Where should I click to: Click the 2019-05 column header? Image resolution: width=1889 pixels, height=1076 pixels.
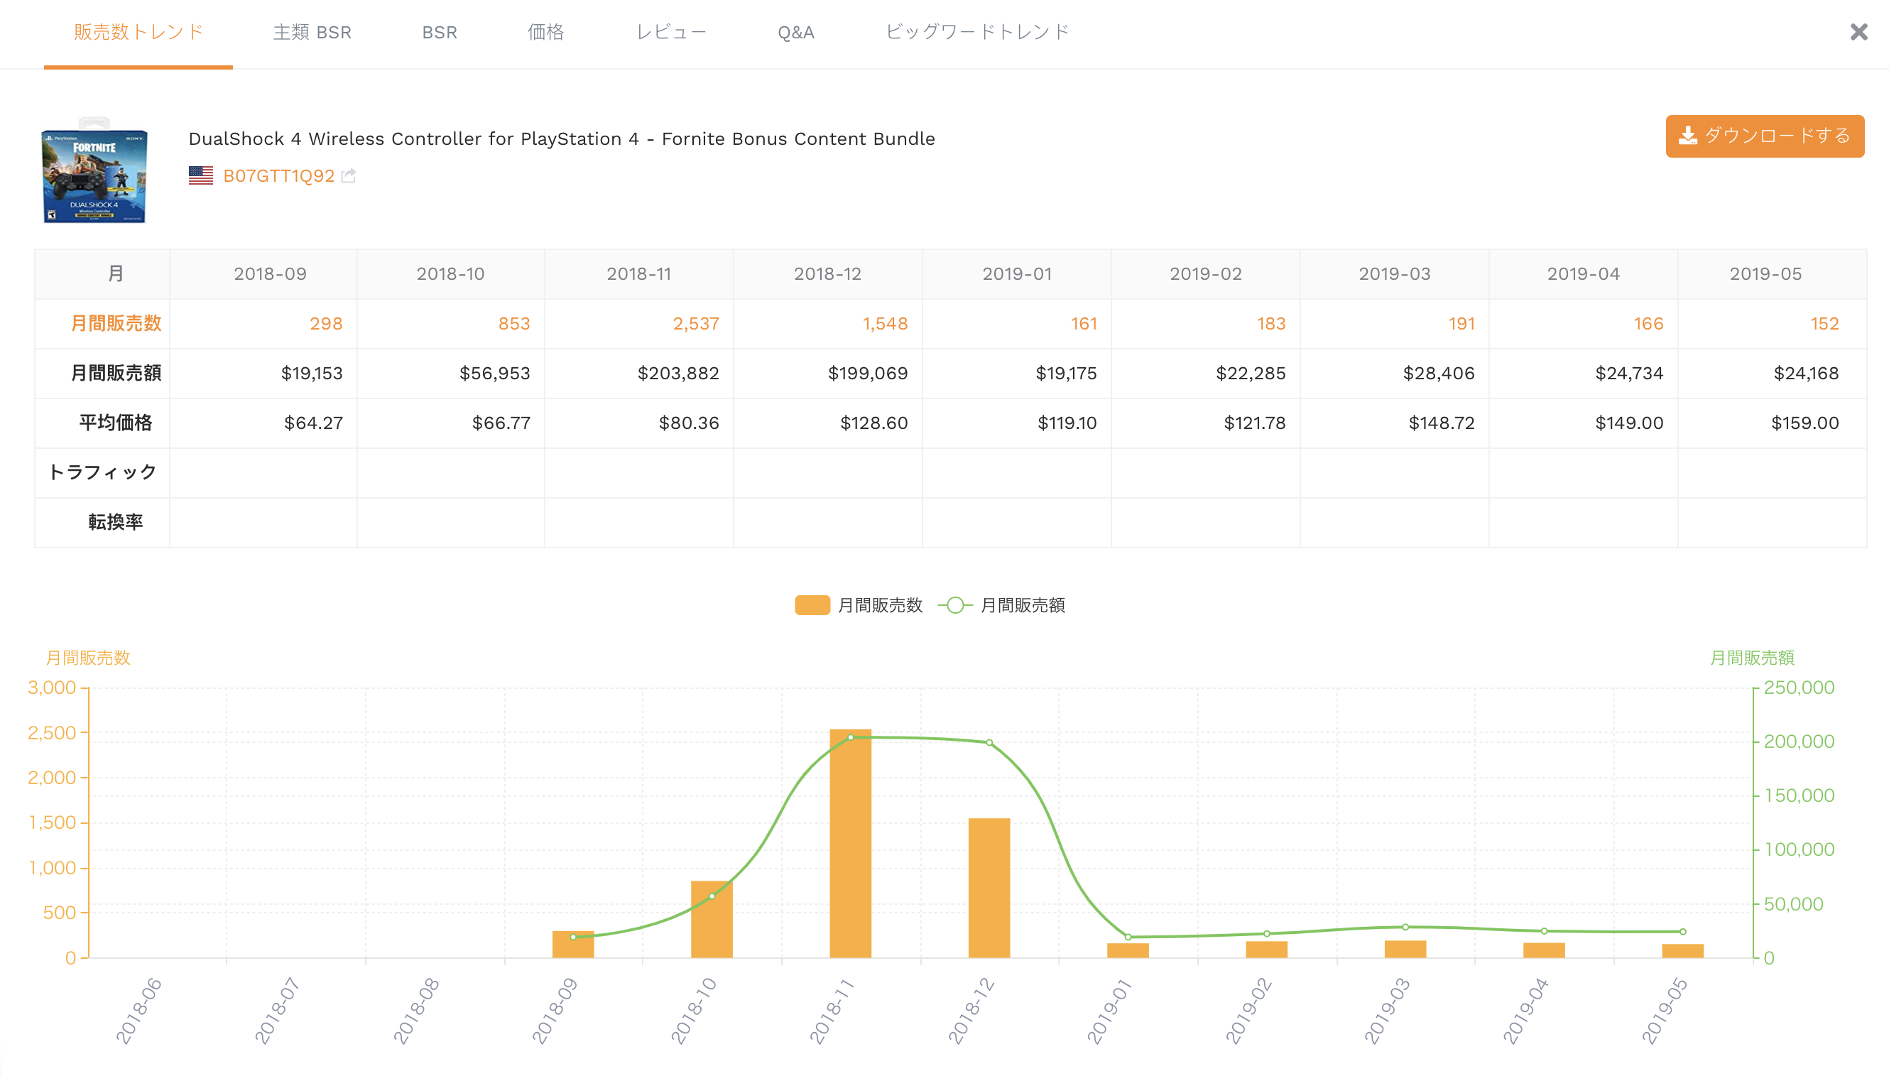coord(1772,274)
